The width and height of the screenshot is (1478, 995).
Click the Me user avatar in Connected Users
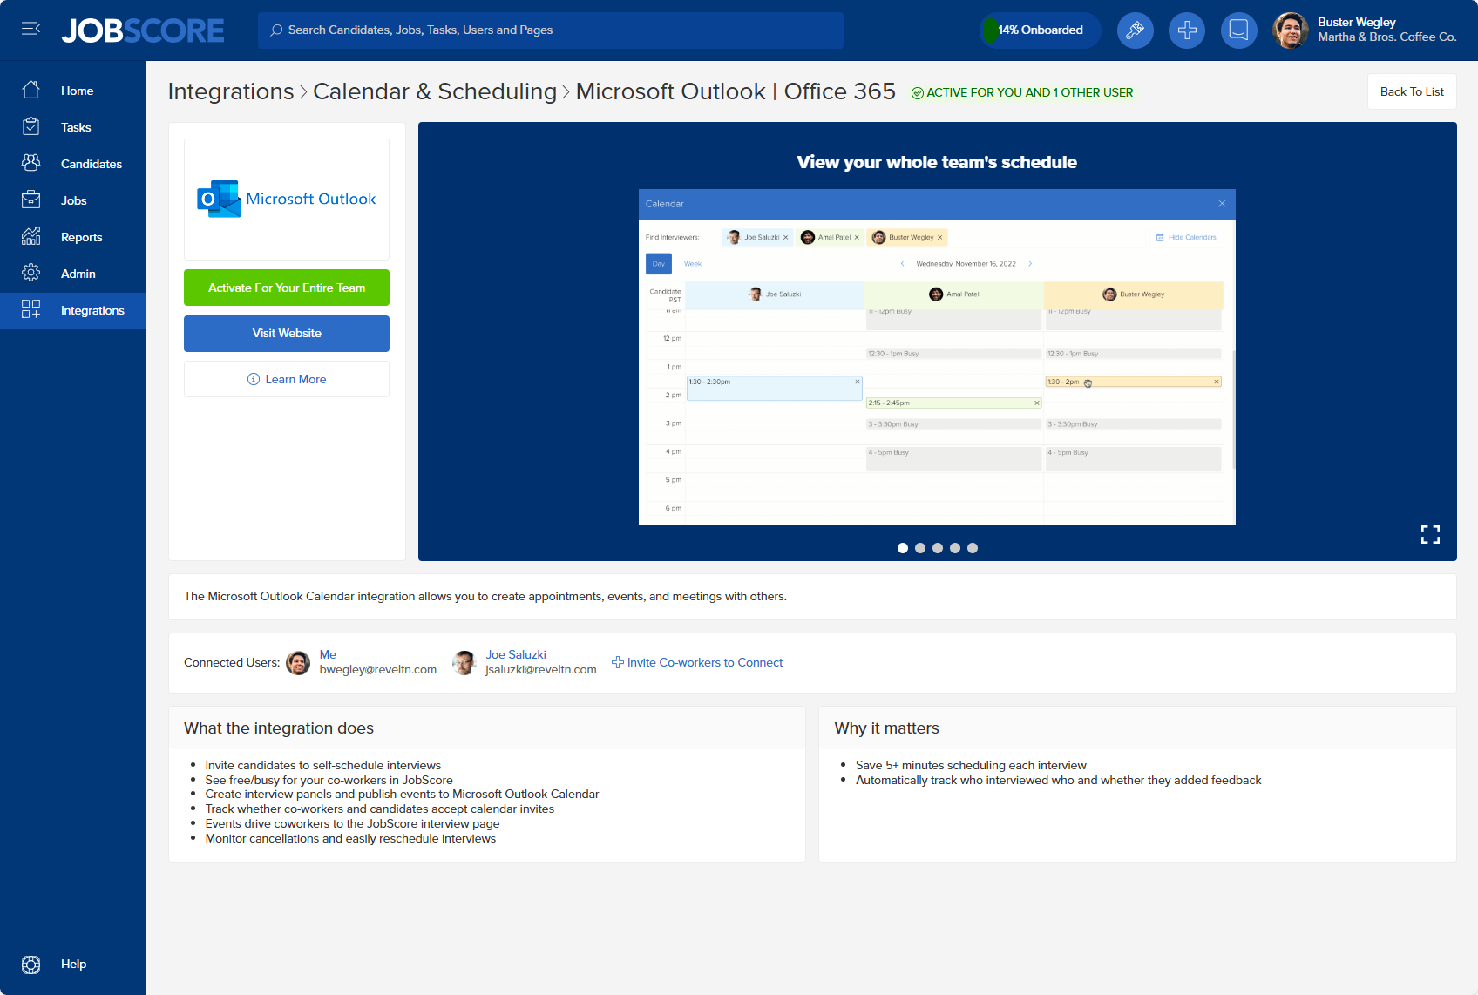298,663
